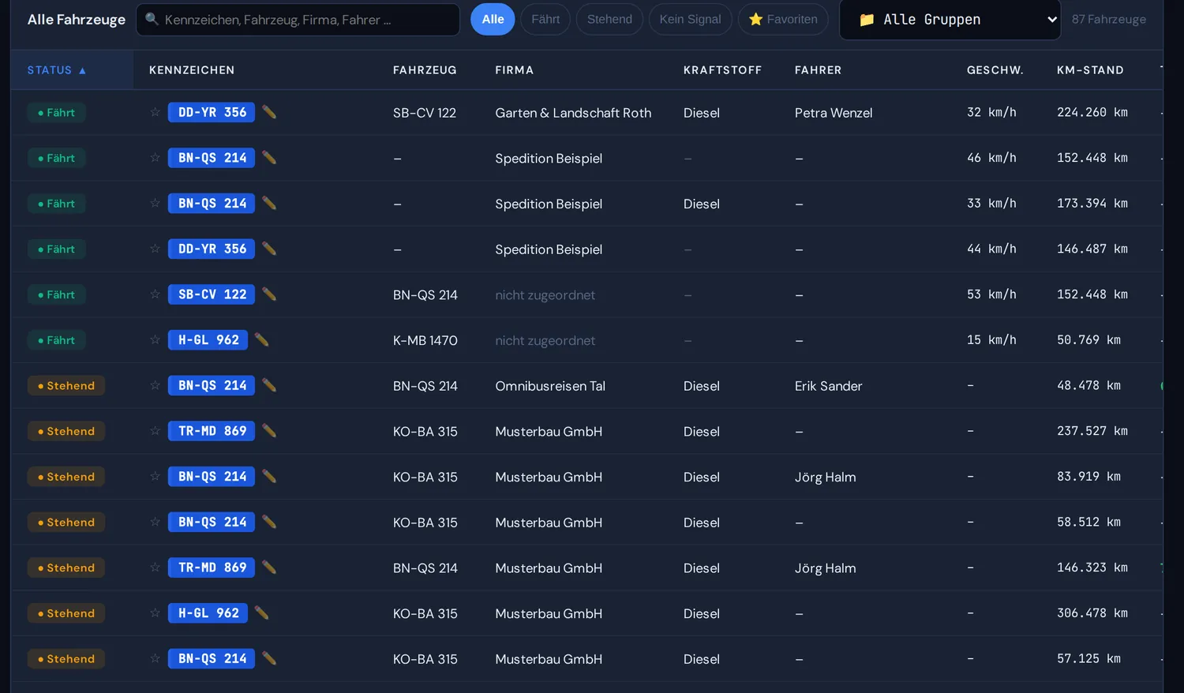Viewport: 1184px width, 693px height.
Task: Star the vehicle with 306.478 km
Action: point(155,613)
